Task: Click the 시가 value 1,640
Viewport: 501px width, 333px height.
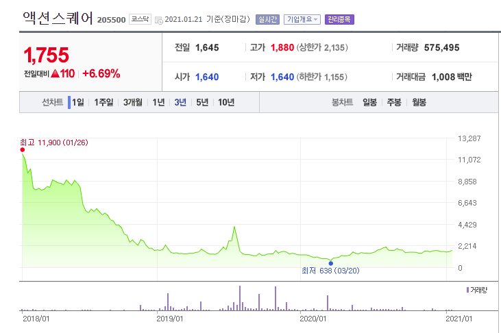Action: [x=207, y=77]
